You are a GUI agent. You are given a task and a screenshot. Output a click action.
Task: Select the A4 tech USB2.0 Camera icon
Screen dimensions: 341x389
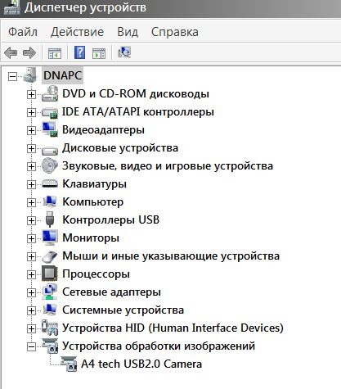69,364
